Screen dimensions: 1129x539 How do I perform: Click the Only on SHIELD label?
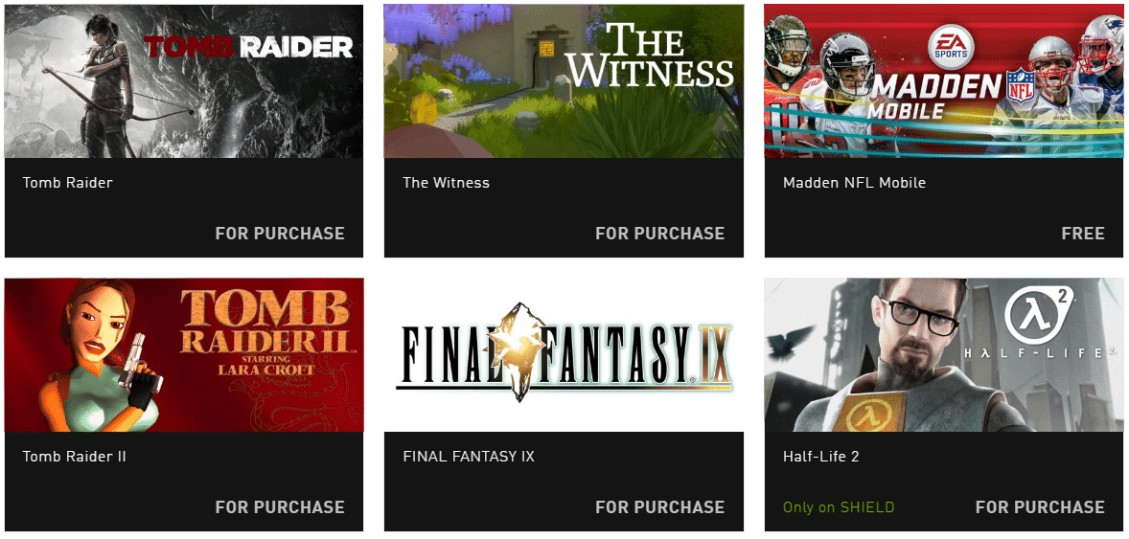tap(838, 507)
